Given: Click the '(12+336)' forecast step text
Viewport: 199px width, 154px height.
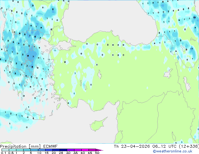Looking at the screenshot, I should click(189, 146).
